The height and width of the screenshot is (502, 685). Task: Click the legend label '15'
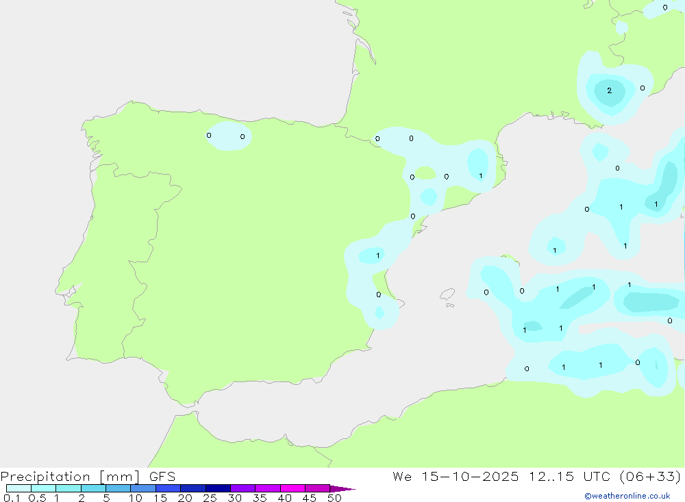click(160, 498)
